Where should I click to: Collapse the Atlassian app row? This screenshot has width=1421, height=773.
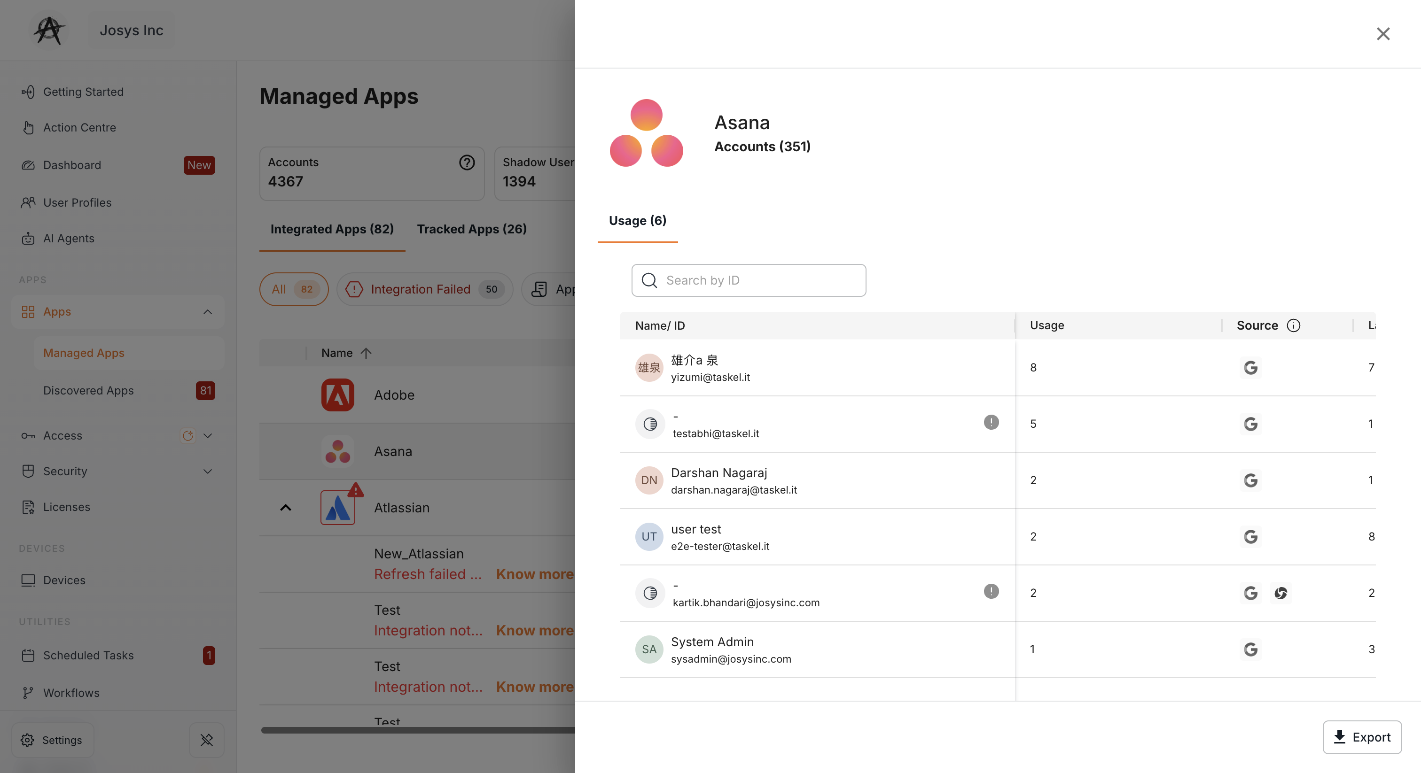(x=285, y=508)
